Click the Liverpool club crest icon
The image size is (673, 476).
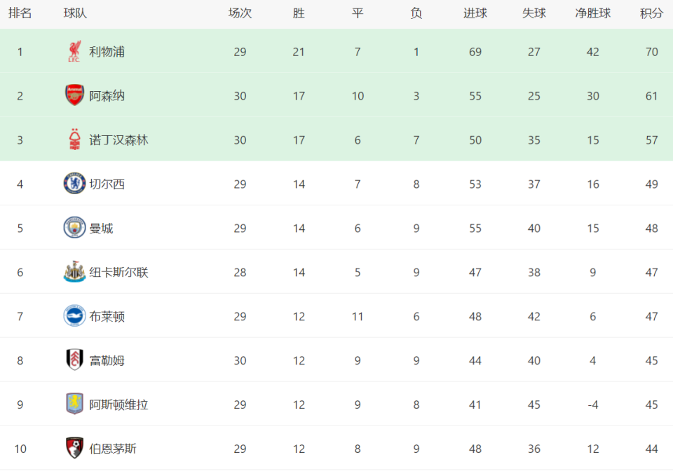[74, 51]
